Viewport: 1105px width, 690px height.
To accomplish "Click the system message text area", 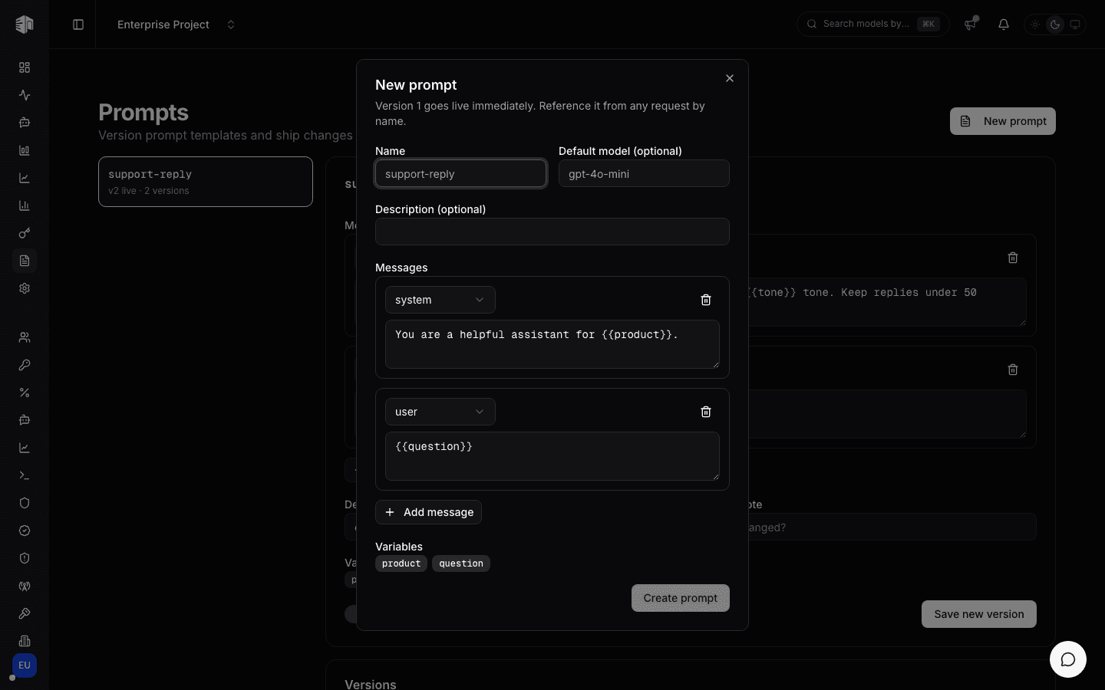I will point(552,344).
